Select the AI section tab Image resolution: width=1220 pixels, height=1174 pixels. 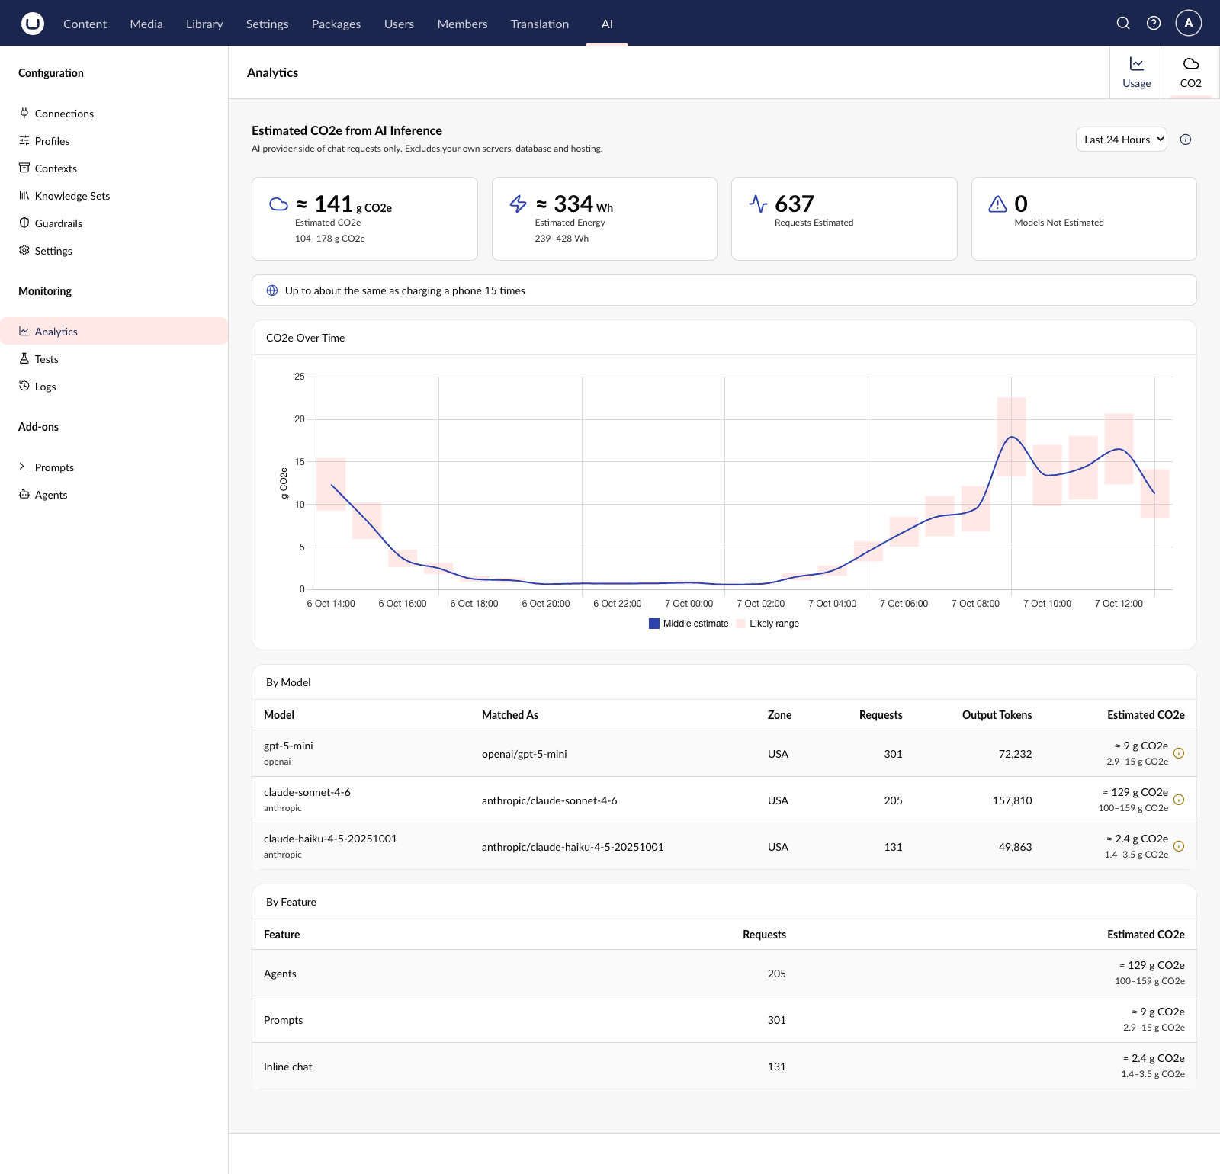click(x=607, y=24)
